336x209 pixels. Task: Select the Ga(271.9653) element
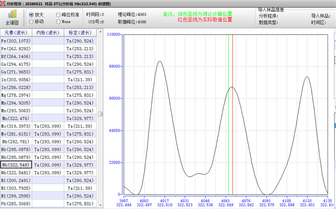tap(16, 72)
